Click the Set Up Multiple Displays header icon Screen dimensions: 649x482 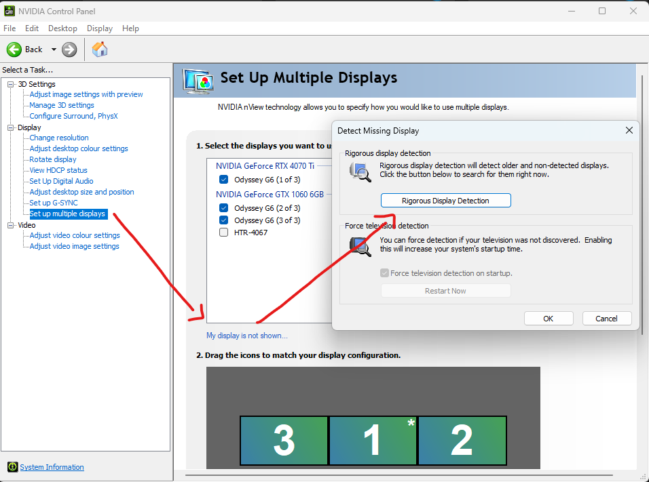tap(198, 80)
